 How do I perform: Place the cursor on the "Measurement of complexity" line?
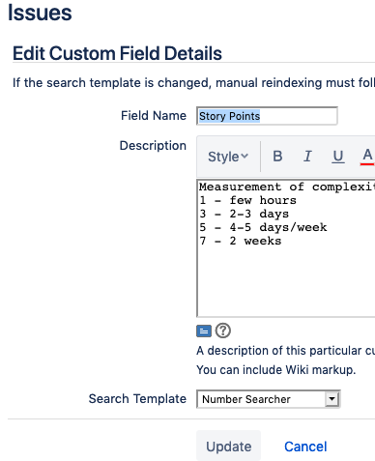(x=287, y=187)
